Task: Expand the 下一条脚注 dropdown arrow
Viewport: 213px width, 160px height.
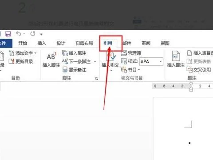Action: [95, 61]
